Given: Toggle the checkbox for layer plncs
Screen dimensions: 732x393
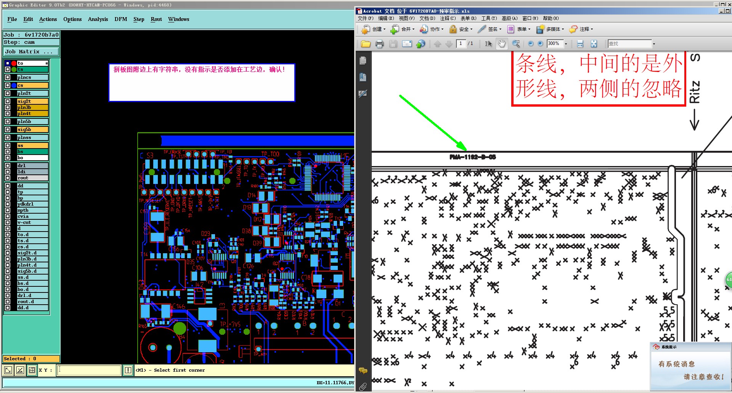Looking at the screenshot, I should [8, 77].
